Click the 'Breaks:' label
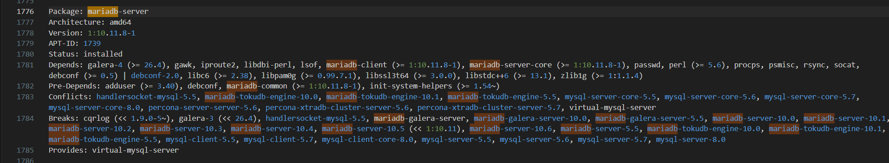Image resolution: width=889 pixels, height=163 pixels. coord(64,119)
